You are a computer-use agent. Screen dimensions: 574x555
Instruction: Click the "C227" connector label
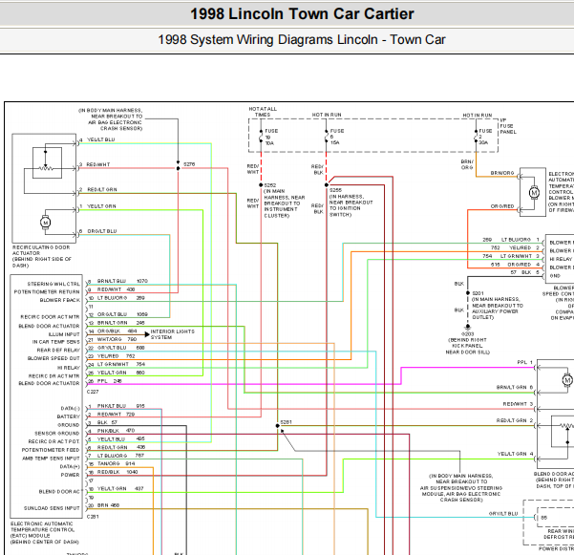pos(93,392)
